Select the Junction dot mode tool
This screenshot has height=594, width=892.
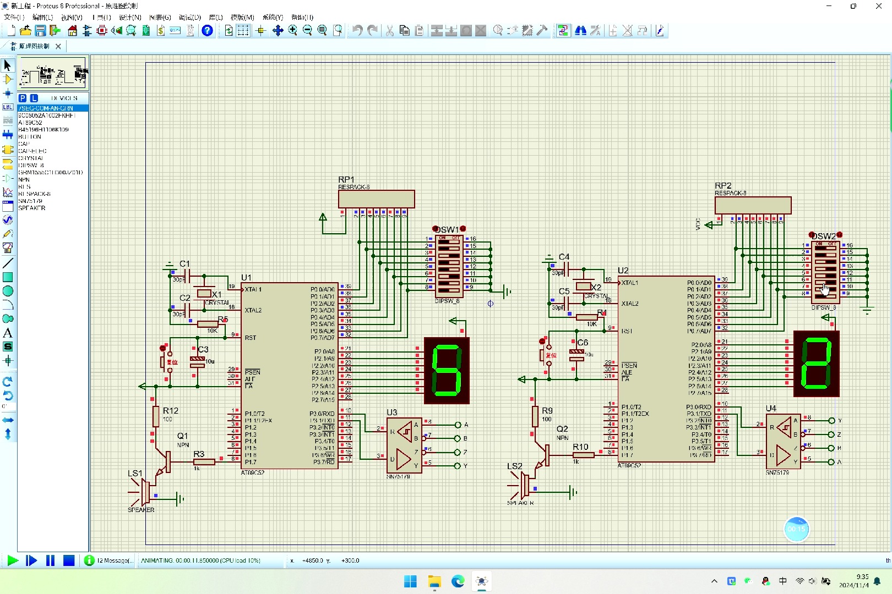click(8, 94)
